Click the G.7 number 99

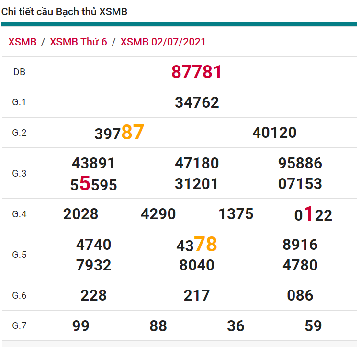click(81, 326)
